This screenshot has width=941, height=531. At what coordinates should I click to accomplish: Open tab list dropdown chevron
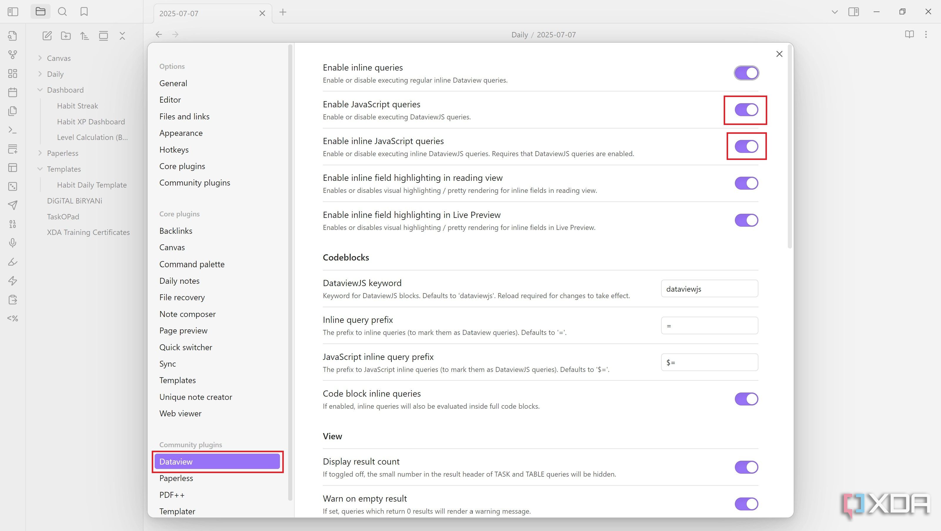(834, 12)
